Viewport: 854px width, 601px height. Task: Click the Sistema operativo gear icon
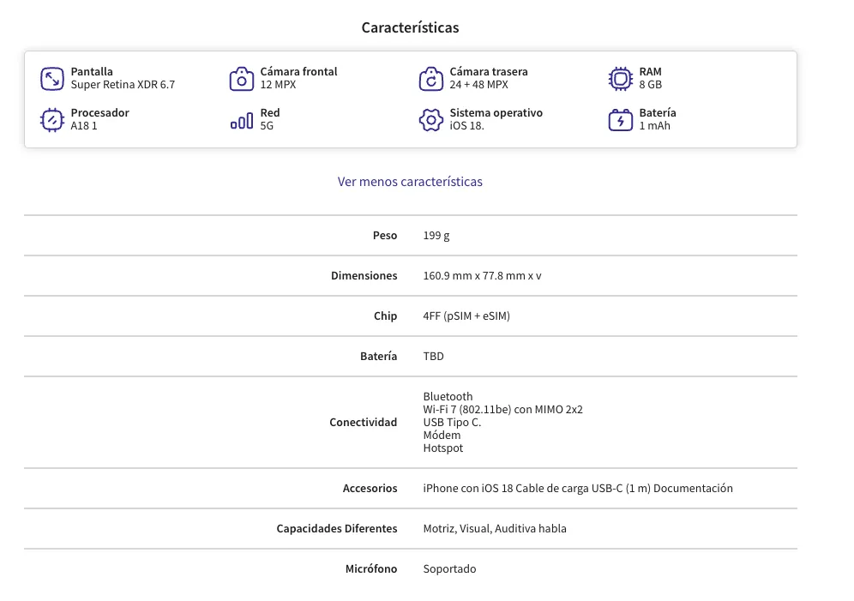430,120
